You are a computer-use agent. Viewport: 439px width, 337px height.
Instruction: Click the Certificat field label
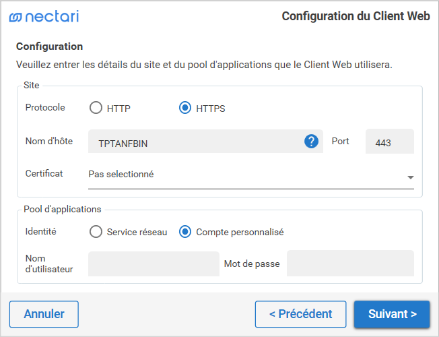pyautogui.click(x=44, y=173)
